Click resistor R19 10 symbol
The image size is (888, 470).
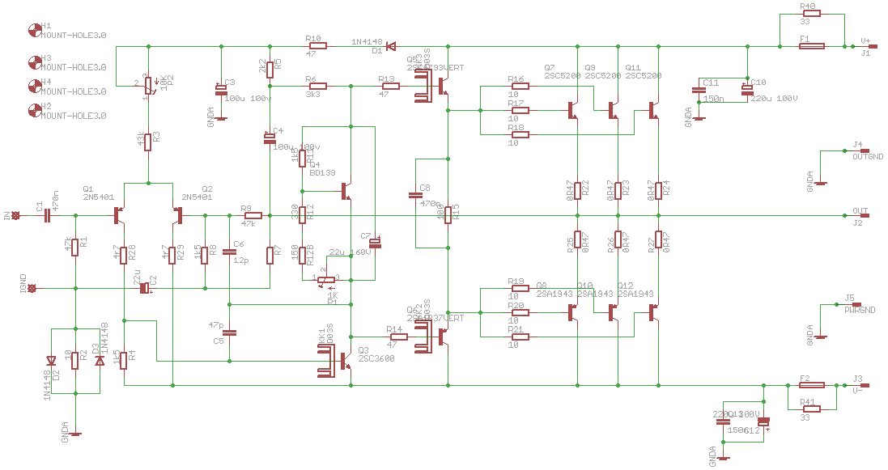[x=520, y=288]
